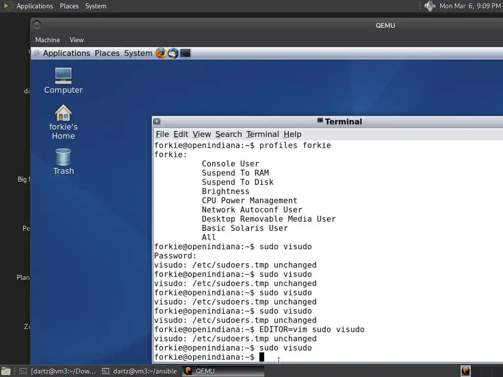Open guest System menu
The height and width of the screenshot is (377, 503).
[138, 53]
